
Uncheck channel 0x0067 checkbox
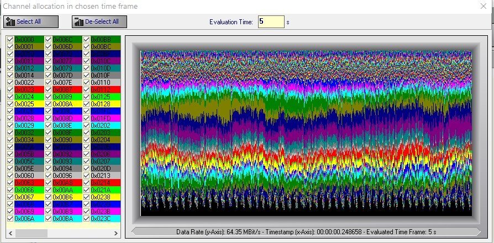pos(10,197)
